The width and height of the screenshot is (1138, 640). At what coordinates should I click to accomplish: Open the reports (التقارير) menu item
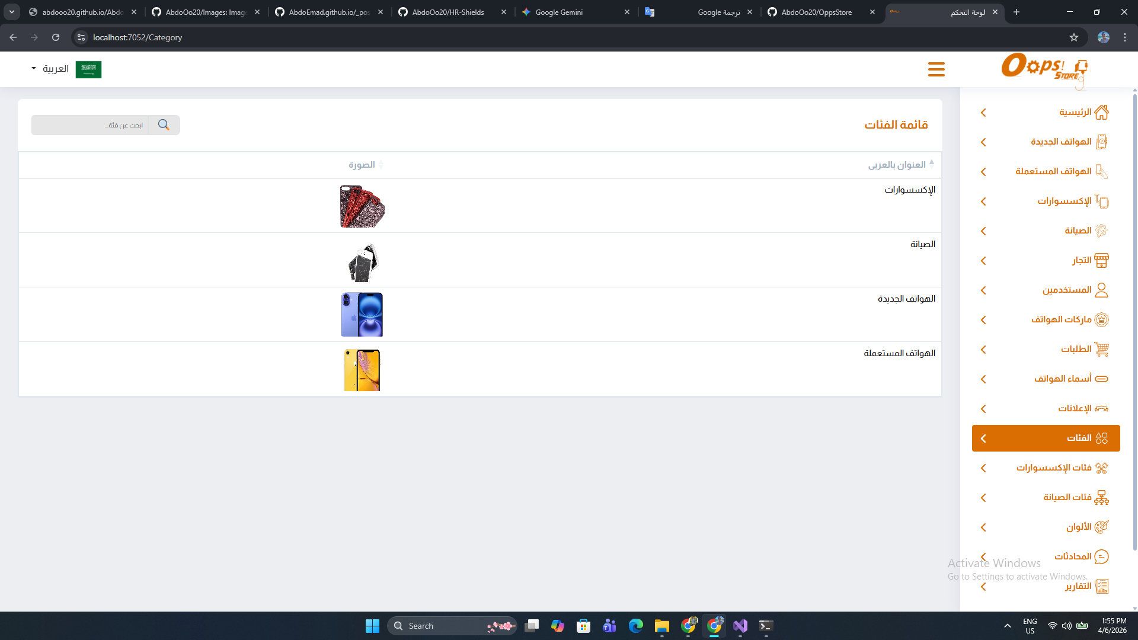pos(1078,586)
